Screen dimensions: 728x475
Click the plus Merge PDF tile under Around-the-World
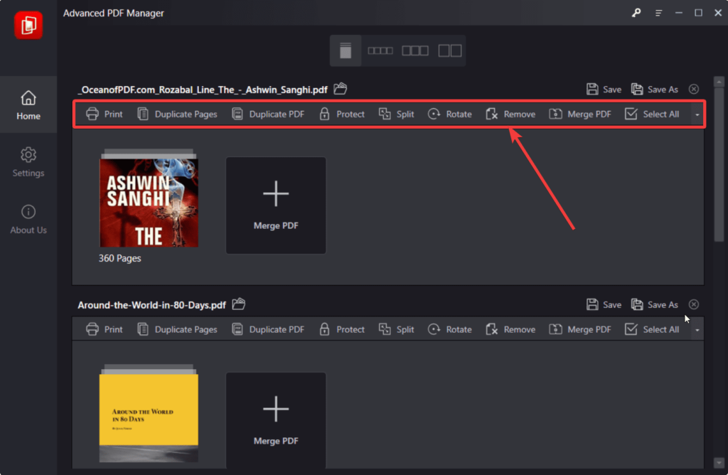click(x=276, y=420)
